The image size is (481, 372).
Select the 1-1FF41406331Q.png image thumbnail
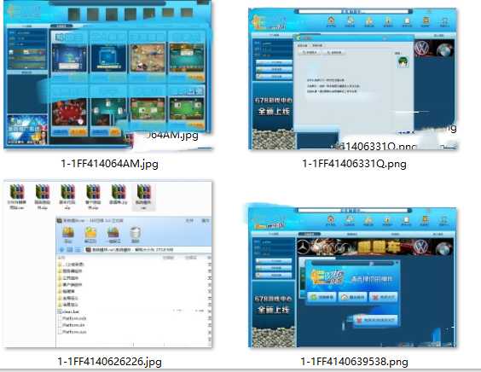tap(352, 78)
